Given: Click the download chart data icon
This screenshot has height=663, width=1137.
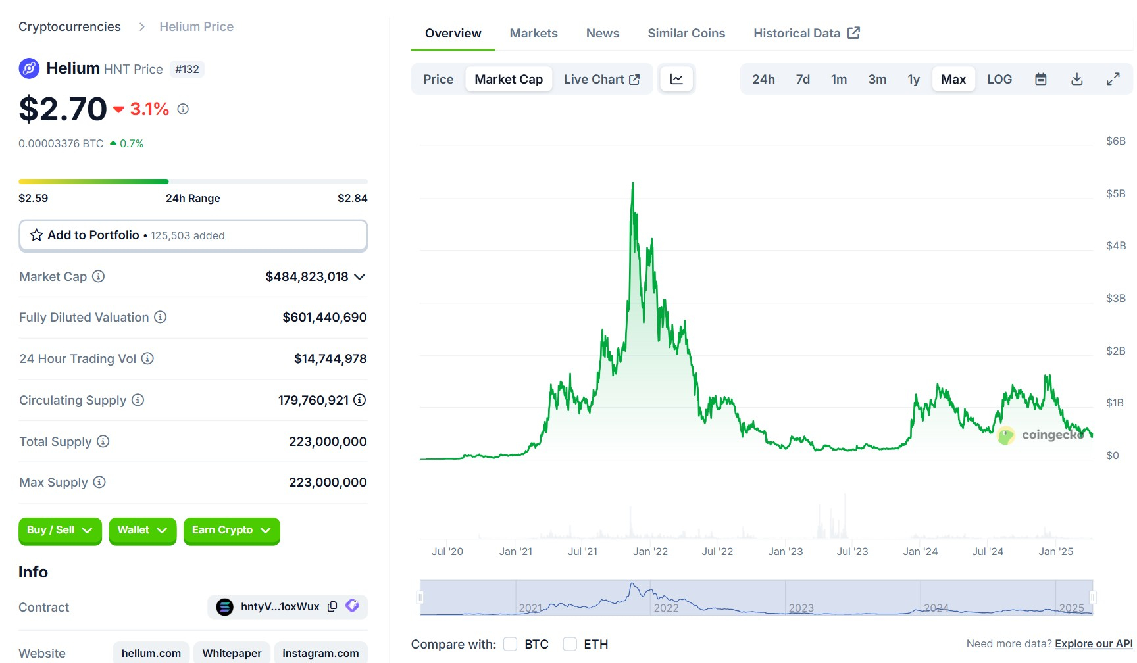Looking at the screenshot, I should tap(1077, 78).
